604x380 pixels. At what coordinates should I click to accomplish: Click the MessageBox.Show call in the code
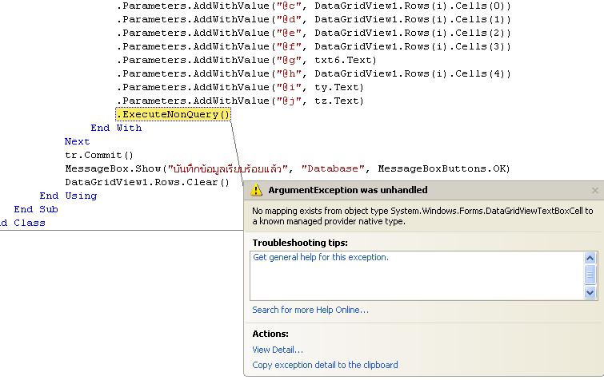(x=114, y=168)
